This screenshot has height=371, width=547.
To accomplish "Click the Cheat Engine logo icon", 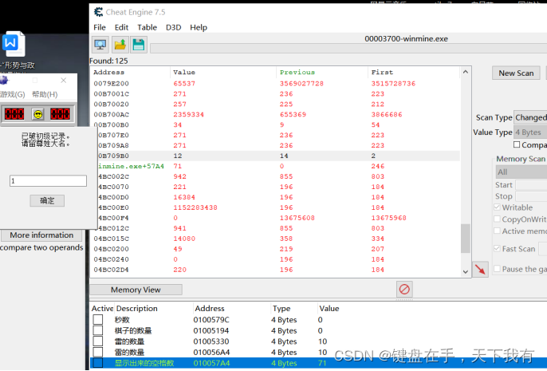I will [x=99, y=12].
